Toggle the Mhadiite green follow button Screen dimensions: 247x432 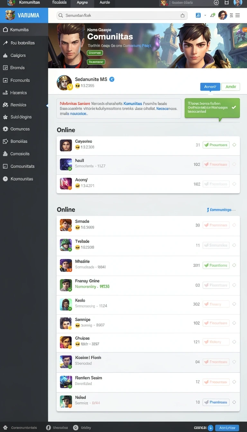coord(216,265)
